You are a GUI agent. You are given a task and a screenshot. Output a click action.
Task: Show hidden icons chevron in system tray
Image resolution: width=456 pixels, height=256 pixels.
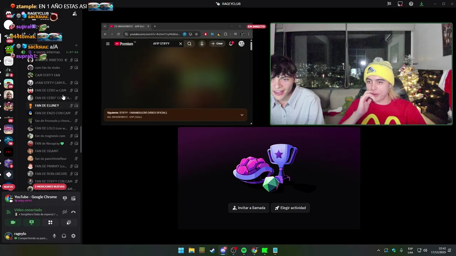pos(378,250)
